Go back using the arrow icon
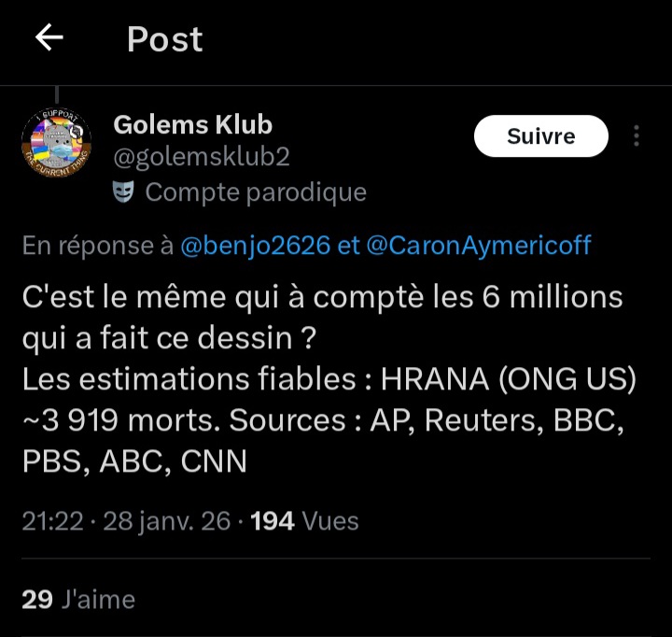Image resolution: width=672 pixels, height=637 pixels. coord(49,38)
